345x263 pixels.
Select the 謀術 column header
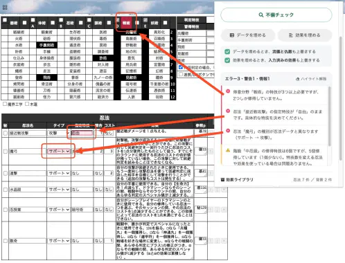(x=98, y=23)
